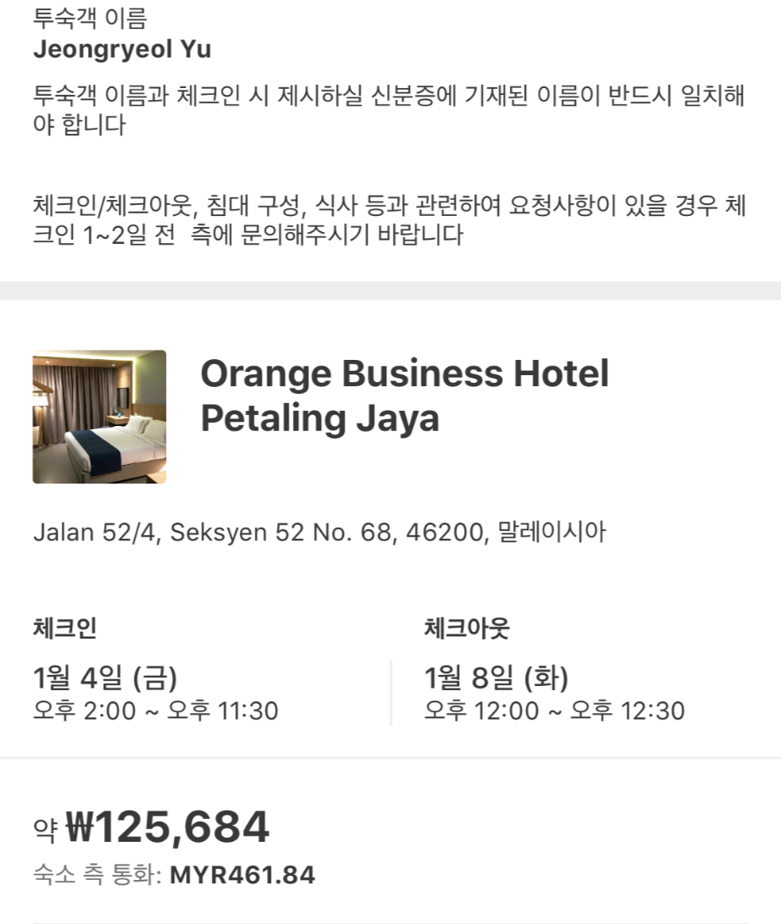The image size is (781, 924).
Task: Click the 체크인 heading
Action: click(64, 628)
